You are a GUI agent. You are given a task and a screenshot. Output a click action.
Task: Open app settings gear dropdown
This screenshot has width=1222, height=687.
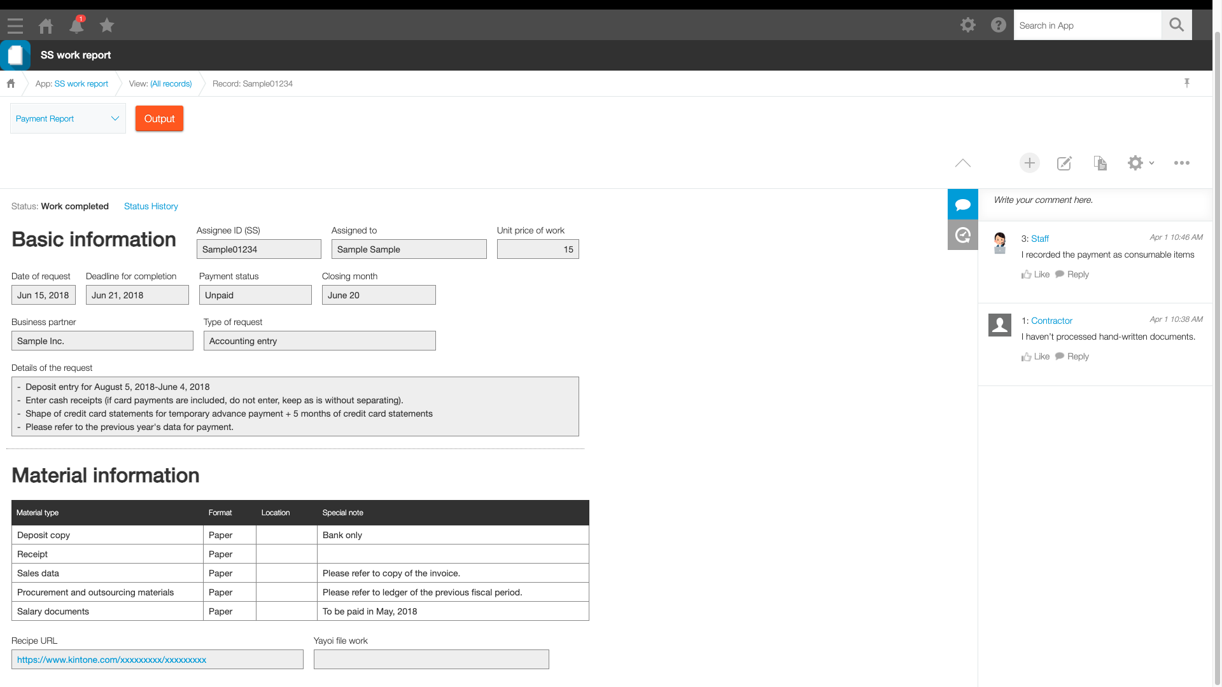pyautogui.click(x=1140, y=163)
